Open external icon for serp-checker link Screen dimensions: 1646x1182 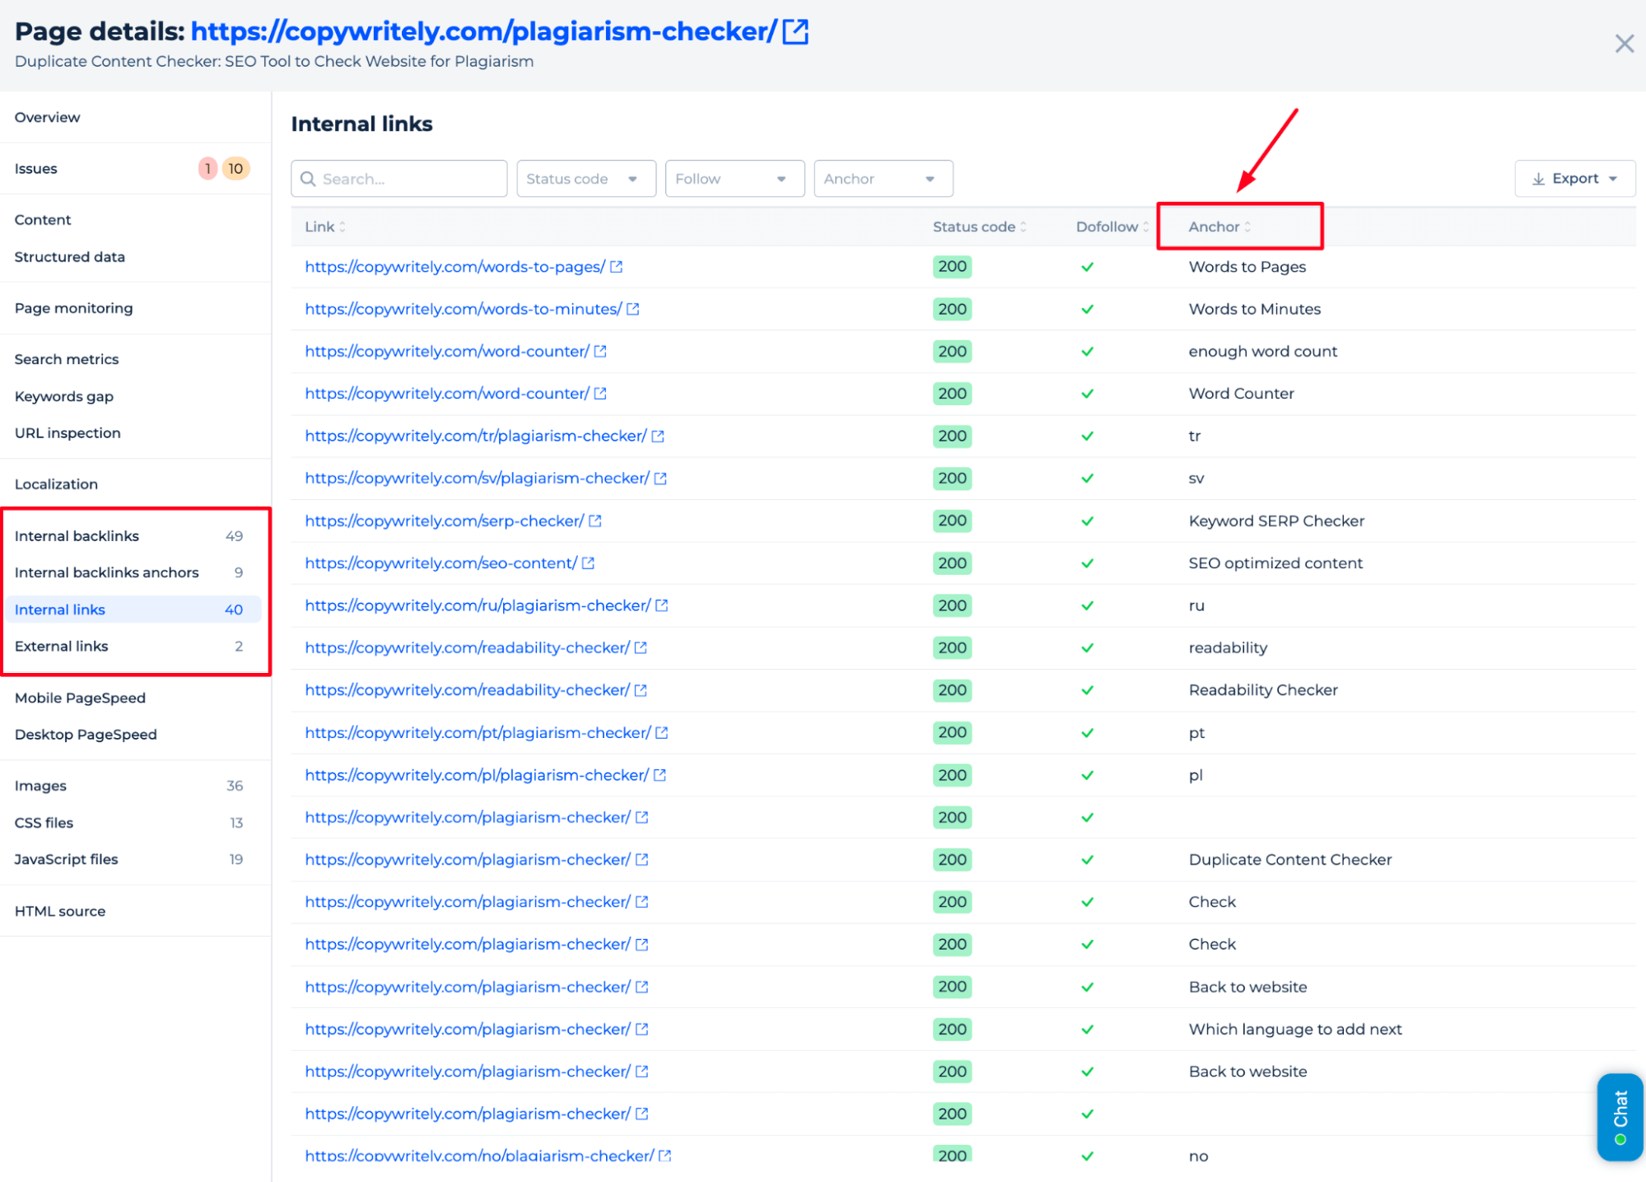pyautogui.click(x=595, y=521)
